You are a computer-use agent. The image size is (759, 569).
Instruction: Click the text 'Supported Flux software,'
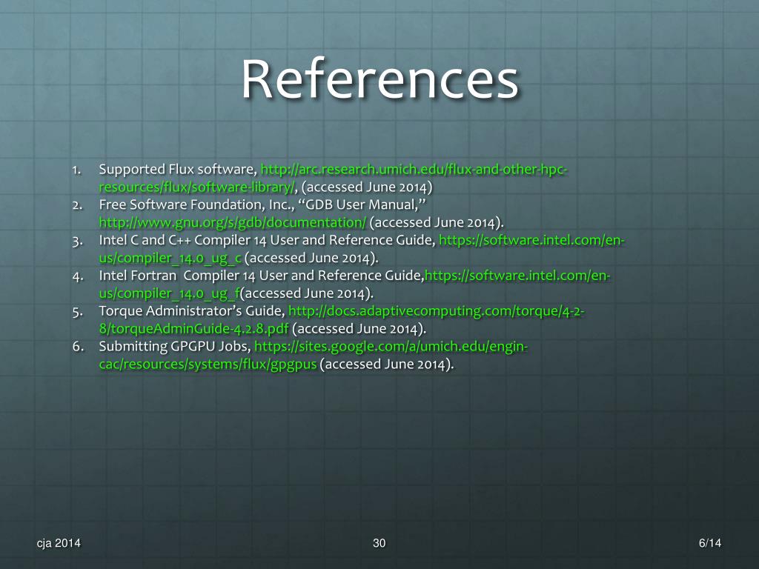point(178,170)
